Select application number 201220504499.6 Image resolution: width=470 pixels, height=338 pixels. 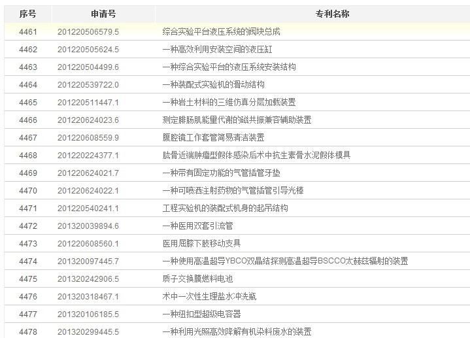click(88, 67)
